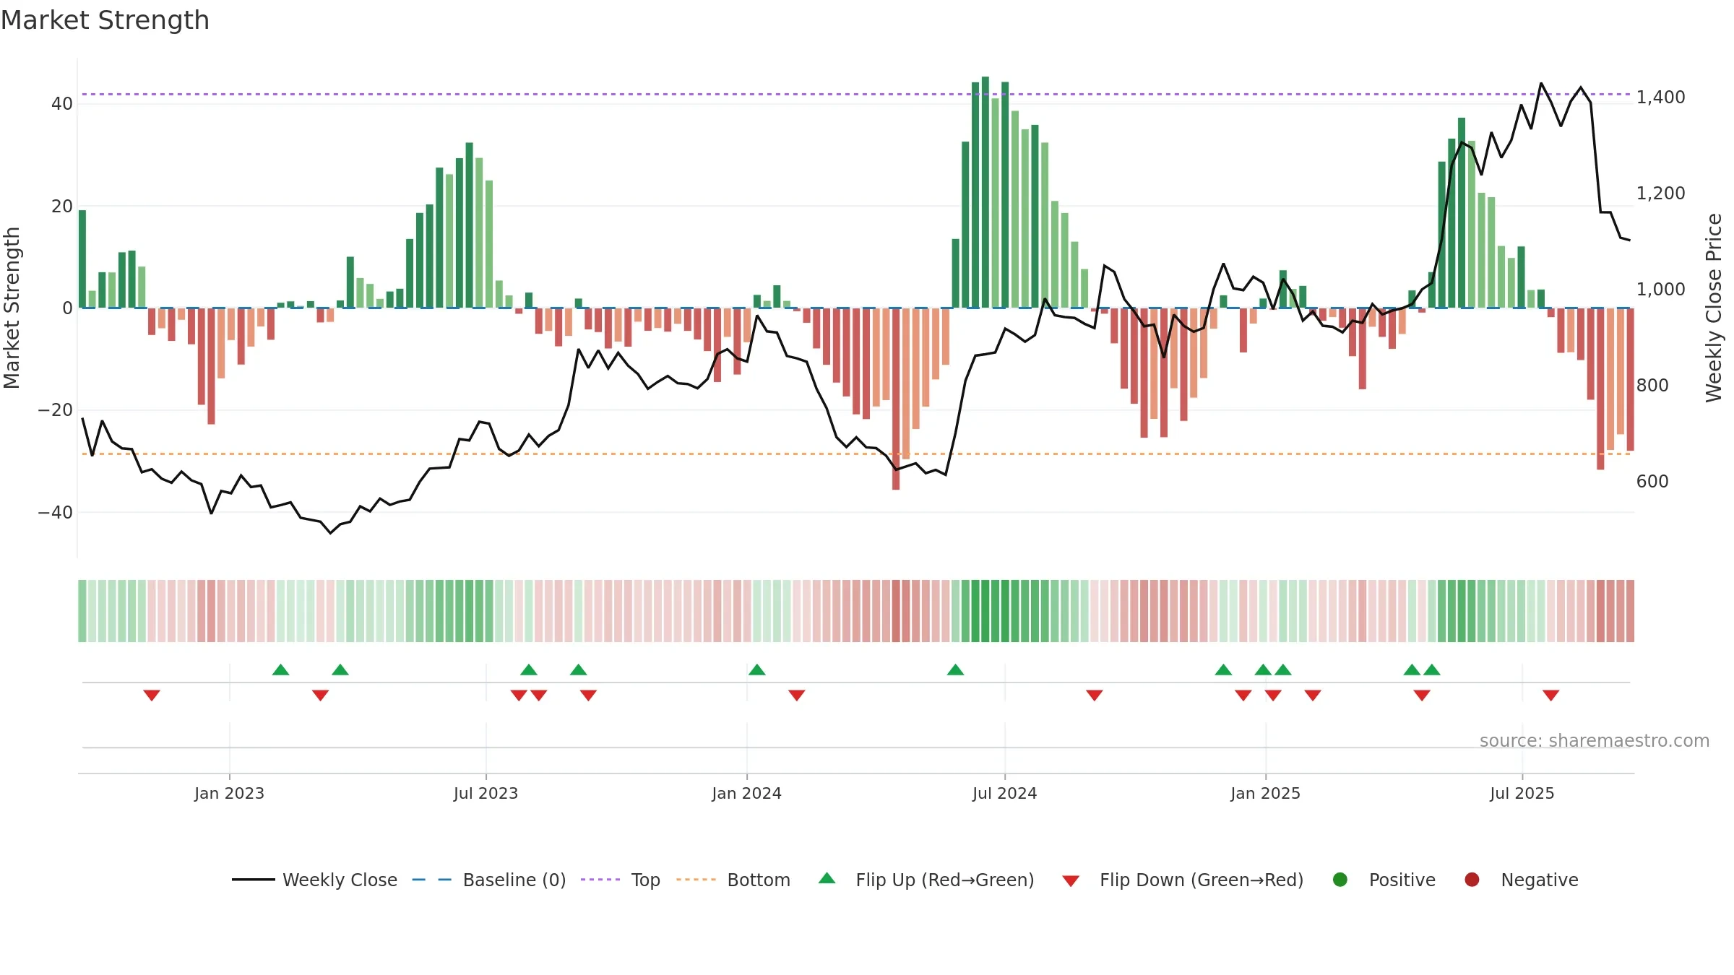Viewport: 1734px width, 975px height.
Task: Click the rotated Market Strength axis title
Action: (12, 308)
